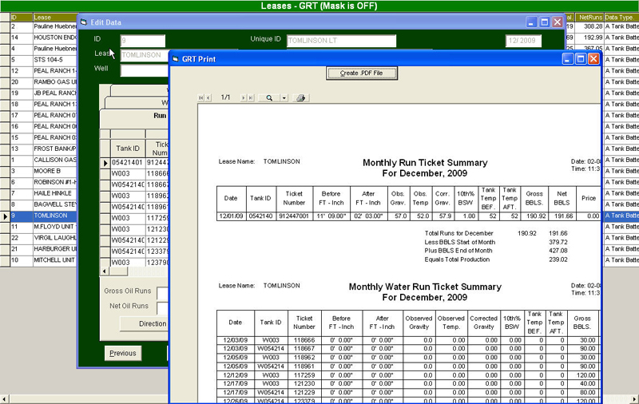Viewport: 639px width, 404px height.
Task: Maximize the GRT Print window
Action: 581,59
